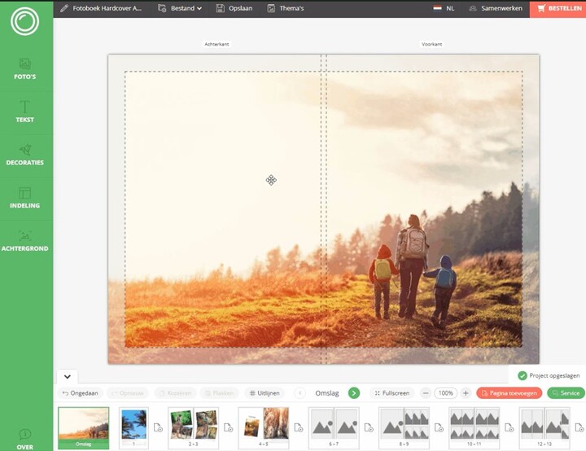The height and width of the screenshot is (451, 586).
Task: Select pages 6-7 thumbnail
Action: pos(334,428)
